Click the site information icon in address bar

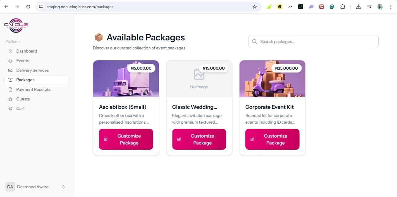(41, 6)
